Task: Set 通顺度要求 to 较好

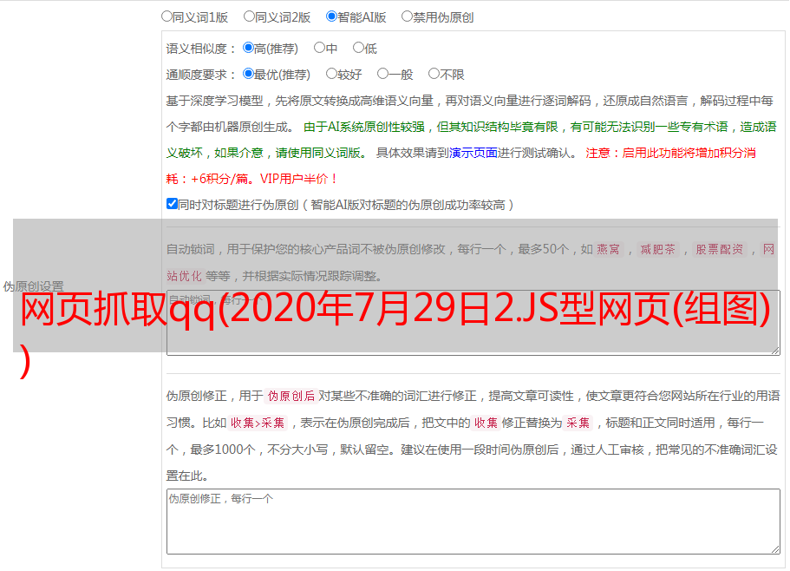Action: 331,74
